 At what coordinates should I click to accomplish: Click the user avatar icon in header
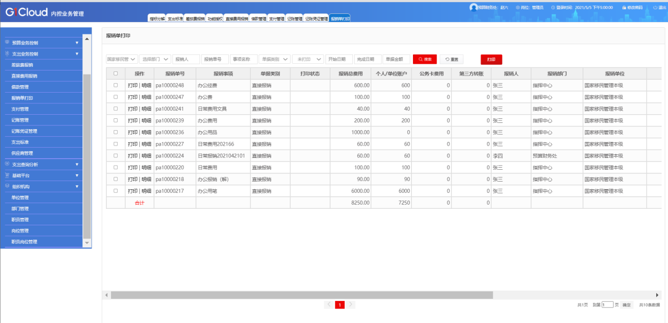point(474,7)
